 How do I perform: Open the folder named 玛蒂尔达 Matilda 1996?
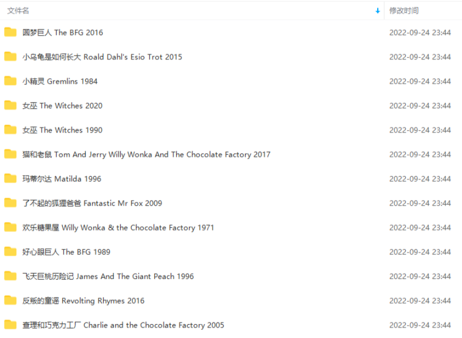(62, 179)
